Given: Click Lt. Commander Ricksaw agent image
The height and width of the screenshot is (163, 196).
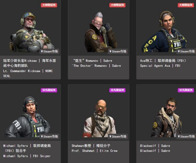Looking at the screenshot, I should pos(31,32).
